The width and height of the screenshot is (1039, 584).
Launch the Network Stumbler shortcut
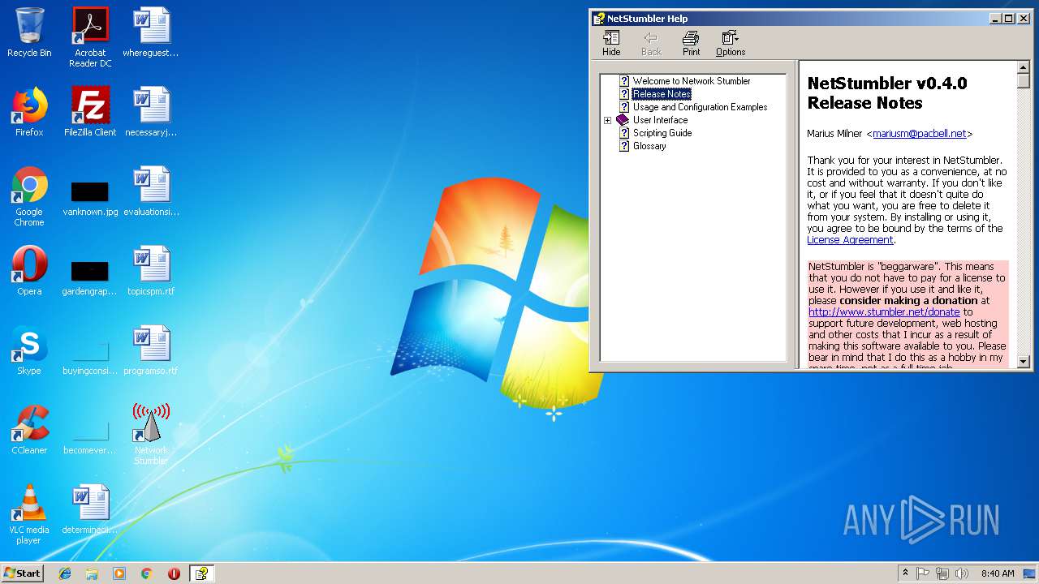pos(151,435)
